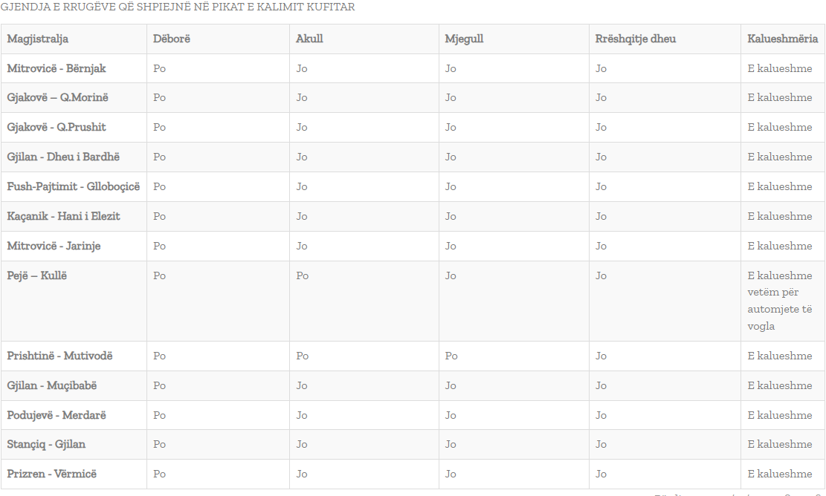
Task: Click the Mjegull column header
Action: 464,39
